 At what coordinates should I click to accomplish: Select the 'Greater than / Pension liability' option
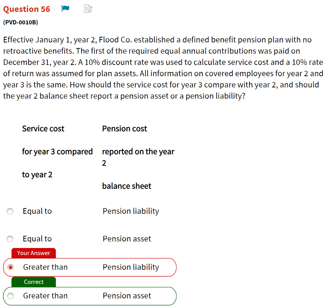(10, 267)
